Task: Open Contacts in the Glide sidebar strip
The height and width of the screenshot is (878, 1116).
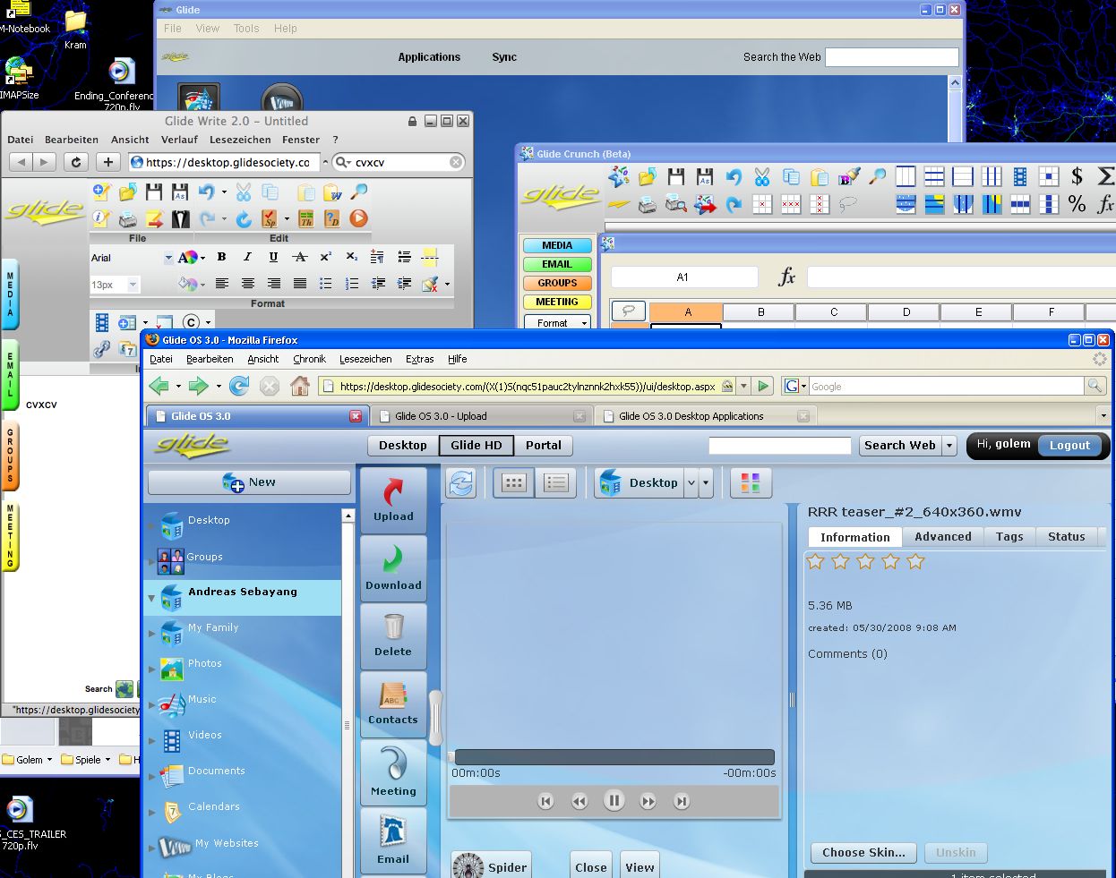Action: [393, 703]
